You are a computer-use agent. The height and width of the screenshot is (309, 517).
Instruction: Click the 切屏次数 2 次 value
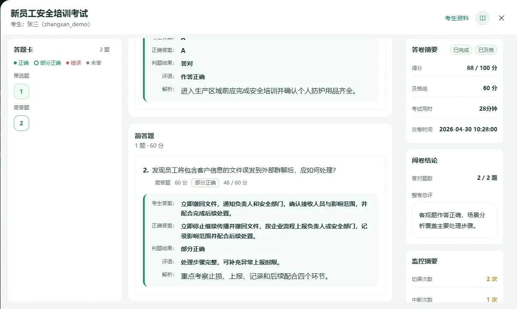492,279
